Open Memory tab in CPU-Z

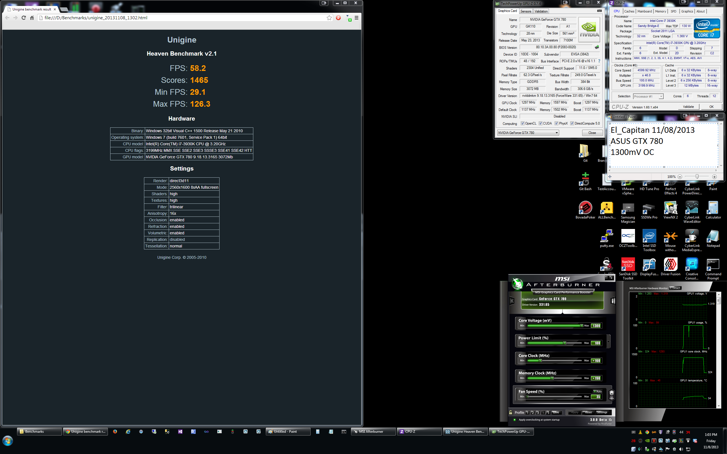(x=660, y=11)
